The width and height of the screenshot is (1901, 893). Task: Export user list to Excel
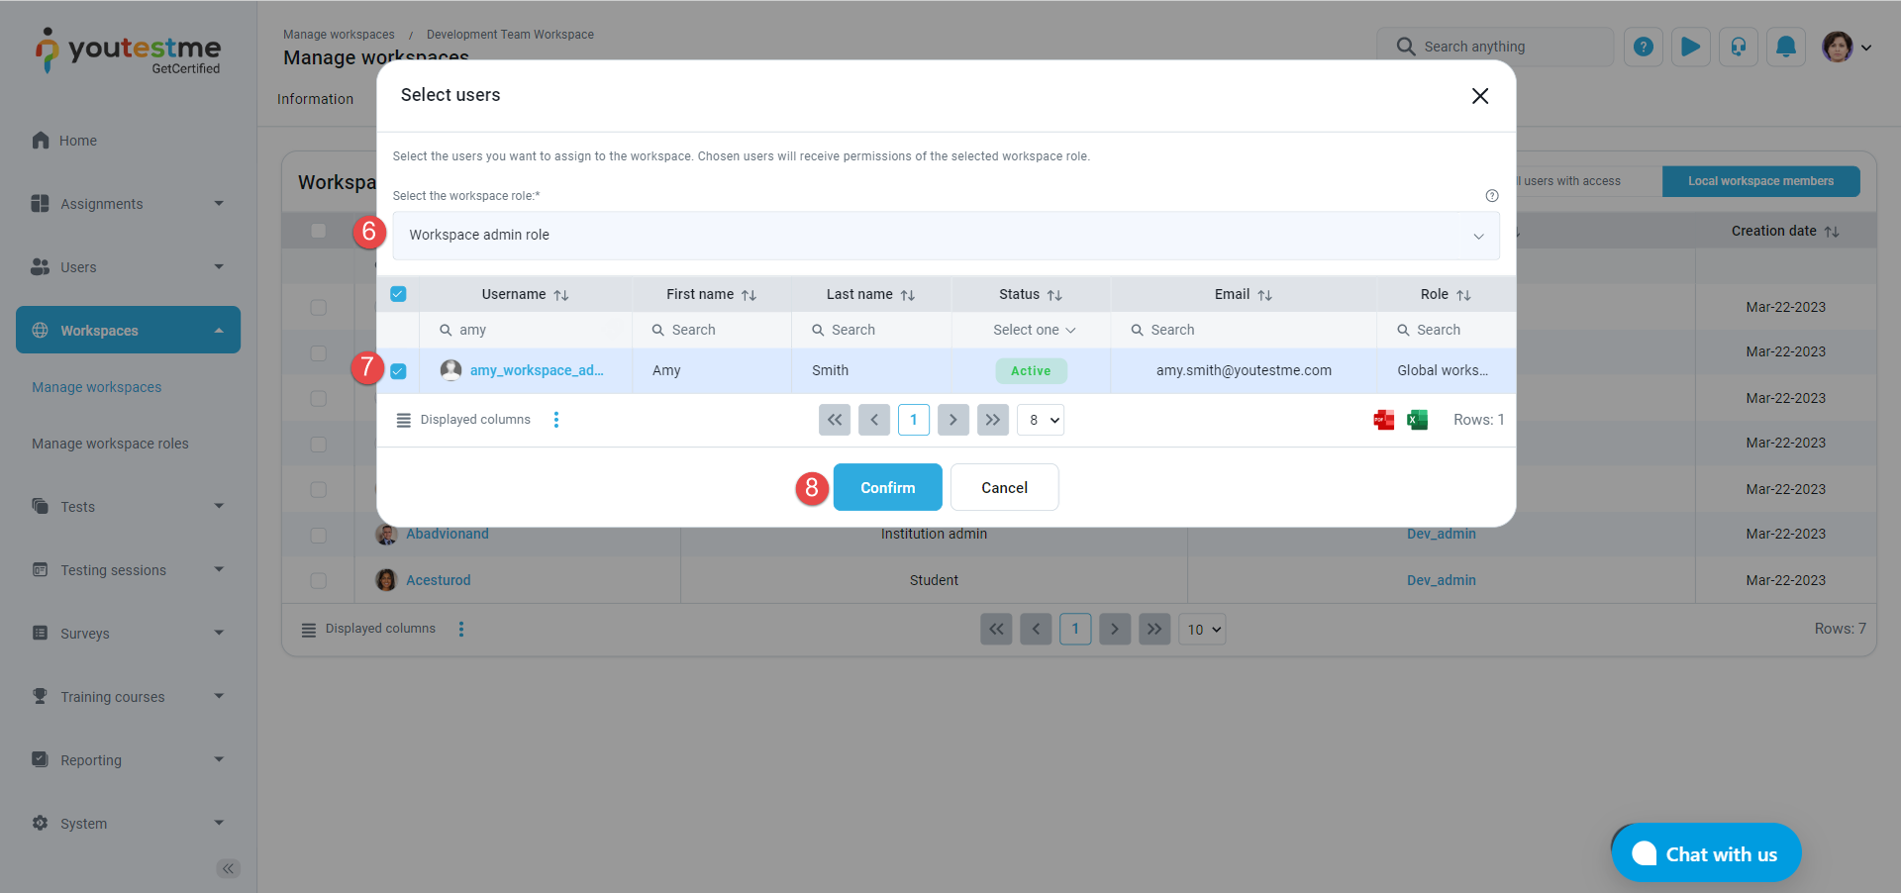click(x=1417, y=420)
